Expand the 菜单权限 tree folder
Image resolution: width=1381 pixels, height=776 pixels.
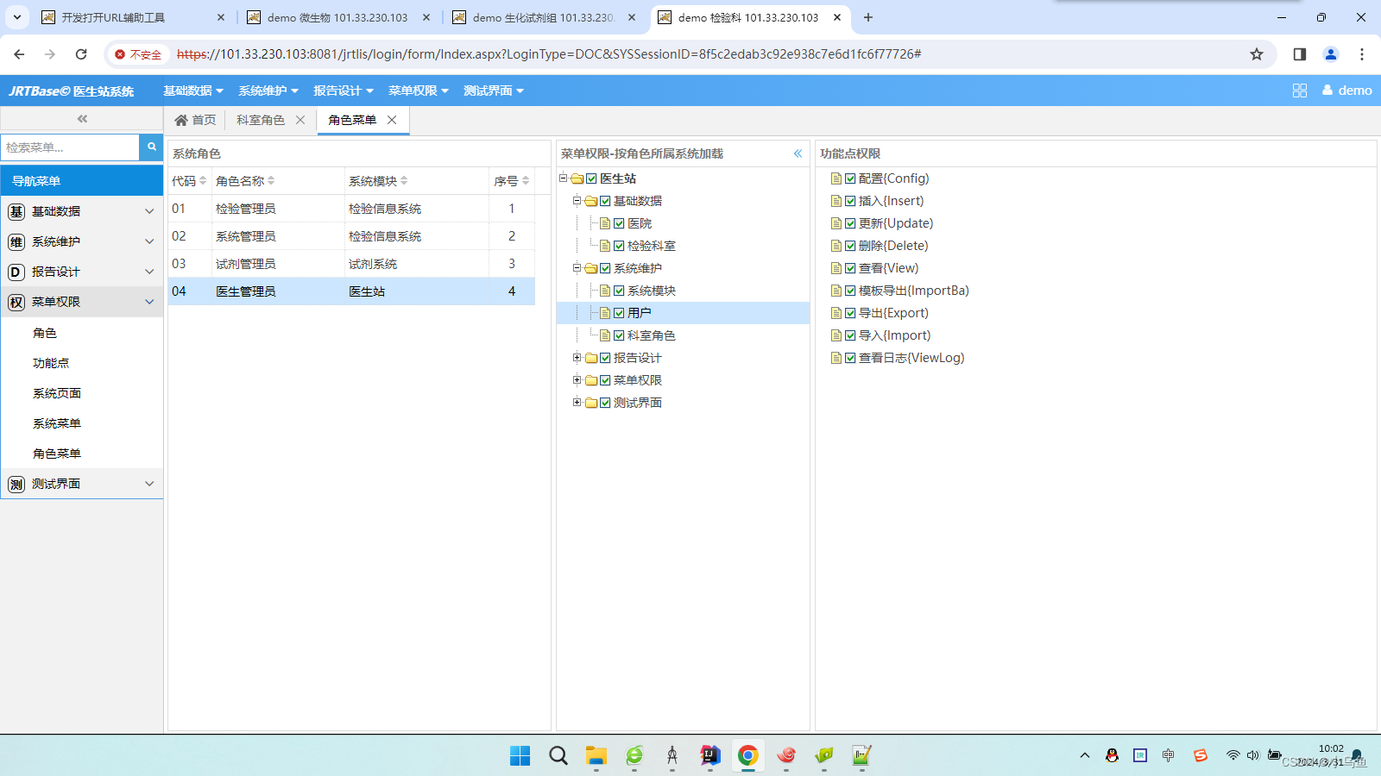coord(577,379)
